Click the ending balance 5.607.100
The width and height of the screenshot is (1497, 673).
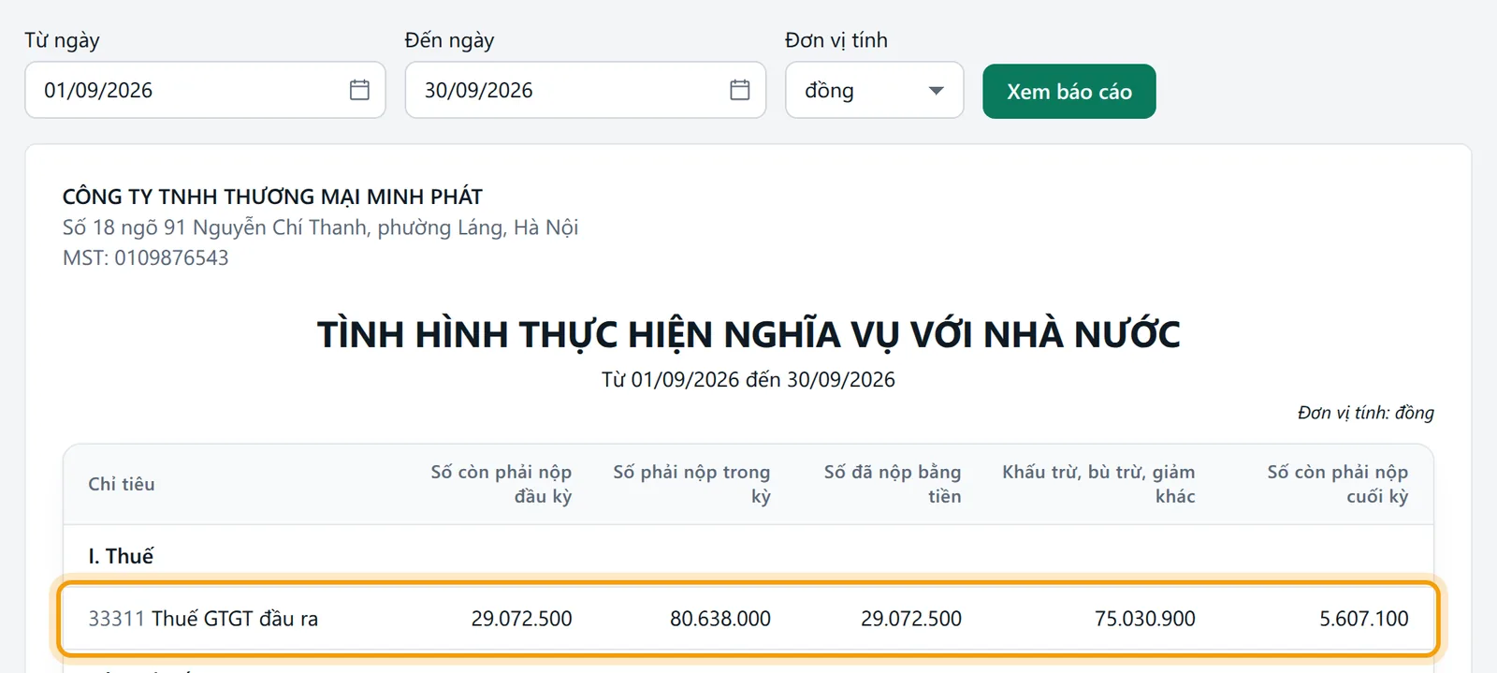pyautogui.click(x=1364, y=619)
